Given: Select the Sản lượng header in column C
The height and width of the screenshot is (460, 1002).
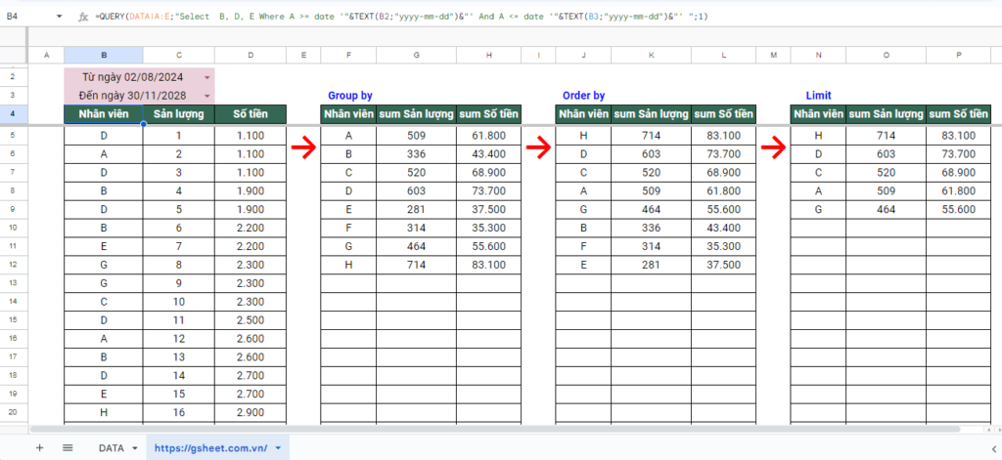Looking at the screenshot, I should coord(178,115).
